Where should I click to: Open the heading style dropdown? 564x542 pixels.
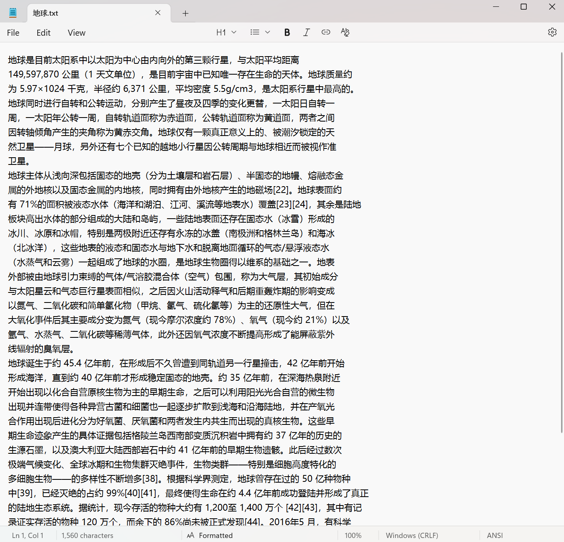233,32
